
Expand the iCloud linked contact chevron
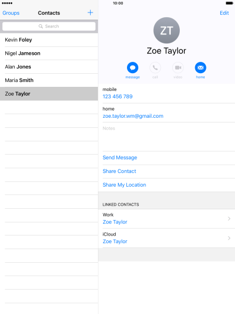[229, 238]
